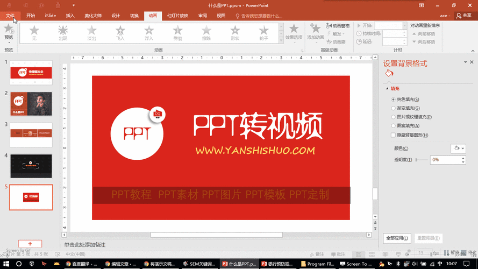
Task: Switch to the 设计 design tab
Action: point(116,16)
